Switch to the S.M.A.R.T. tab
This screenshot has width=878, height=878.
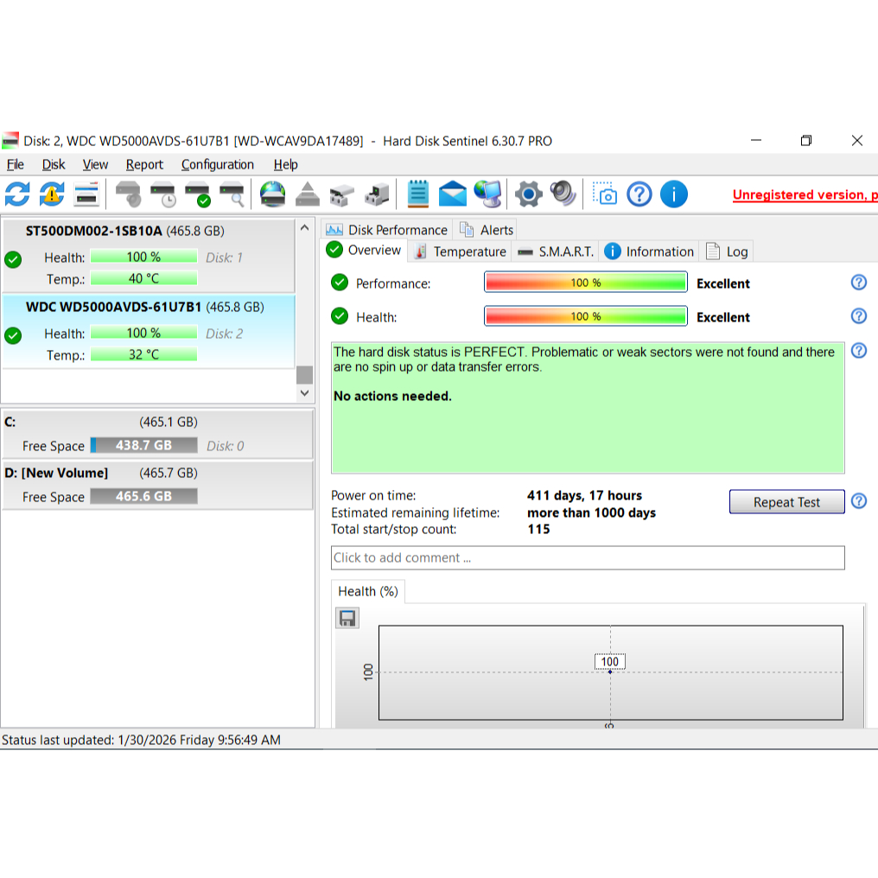[556, 251]
